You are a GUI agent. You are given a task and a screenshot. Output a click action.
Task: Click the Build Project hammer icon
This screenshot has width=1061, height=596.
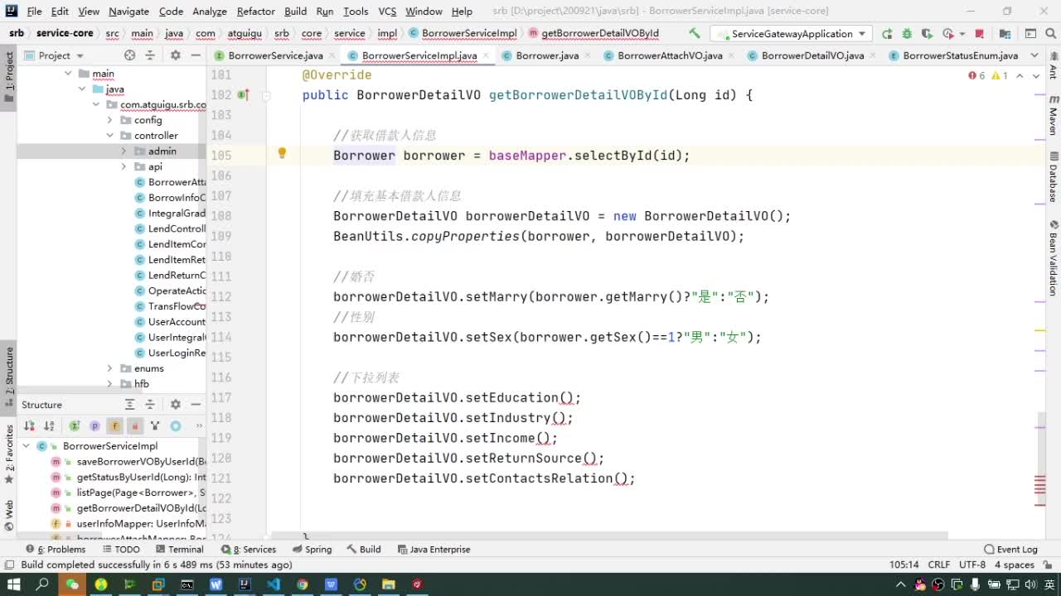point(695,34)
